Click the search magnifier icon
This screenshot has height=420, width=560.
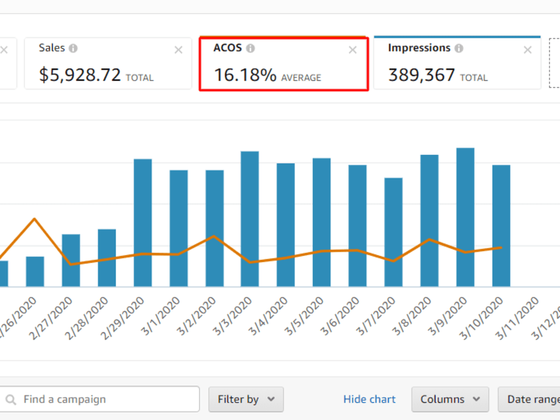11,399
